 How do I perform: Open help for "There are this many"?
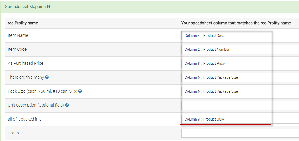click(x=47, y=77)
